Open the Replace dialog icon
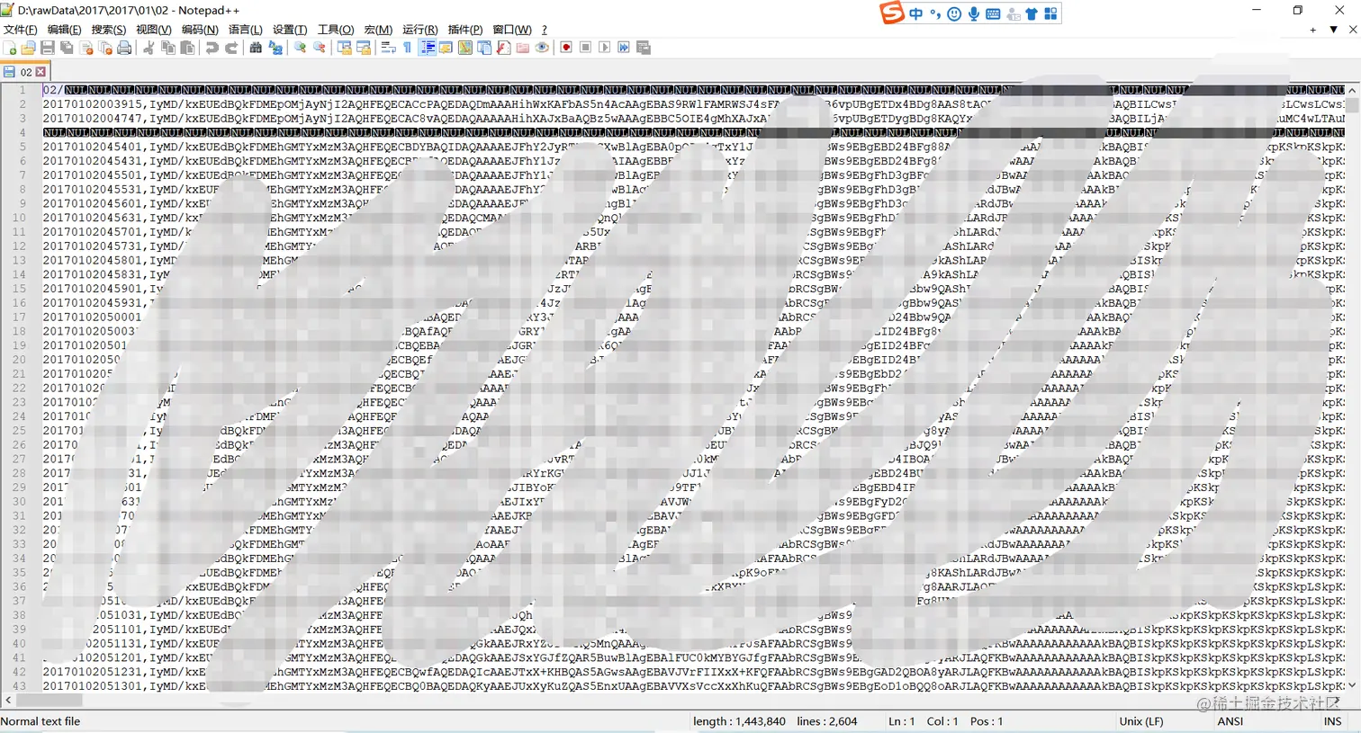Screen dimensions: 1361x733 275,48
